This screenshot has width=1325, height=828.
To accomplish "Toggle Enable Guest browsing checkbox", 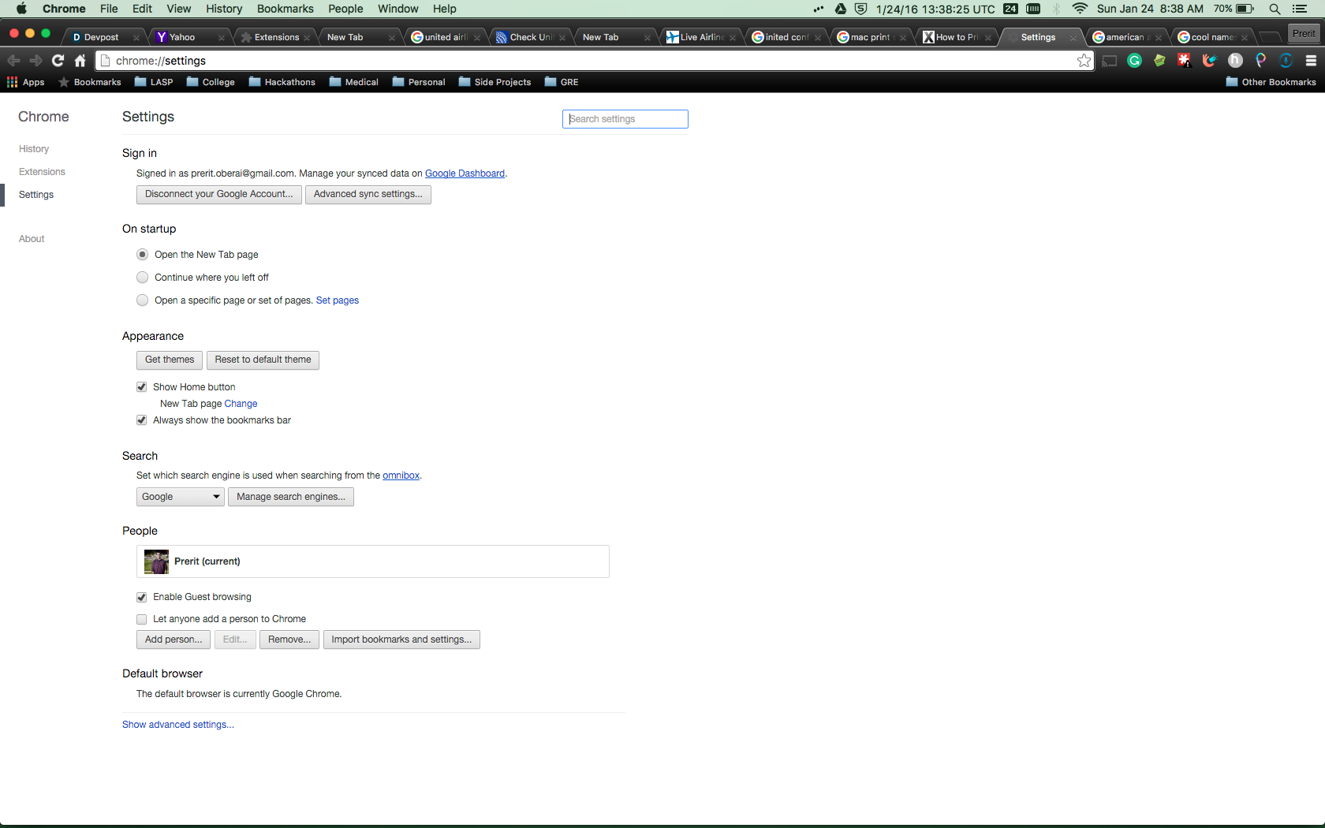I will point(142,598).
